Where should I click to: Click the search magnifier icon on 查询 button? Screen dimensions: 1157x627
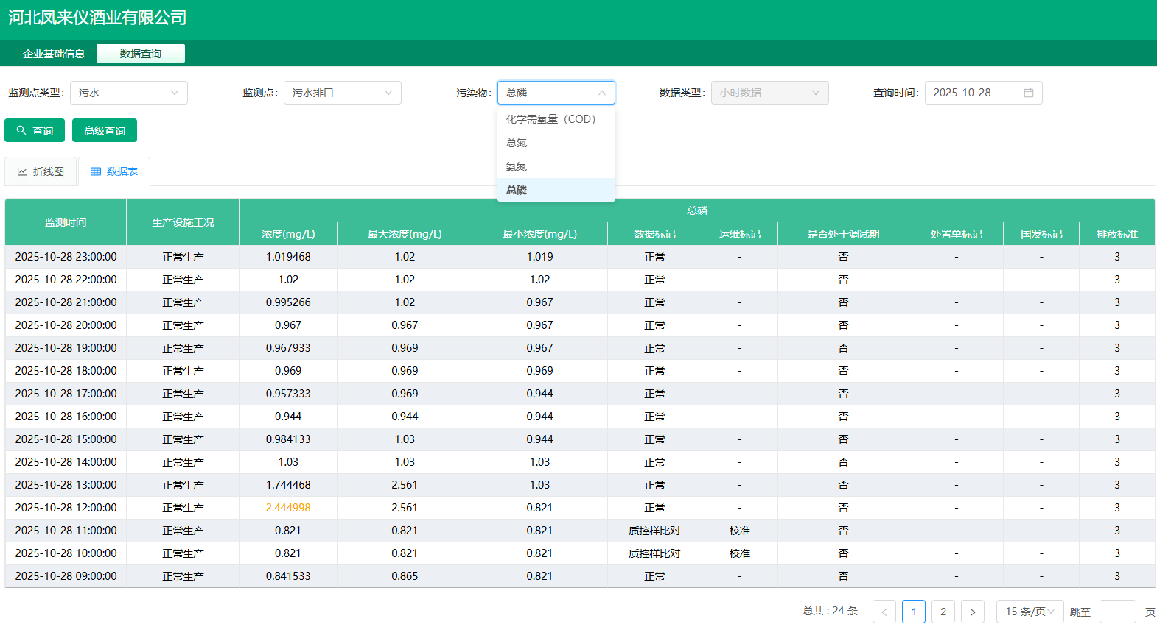click(21, 130)
